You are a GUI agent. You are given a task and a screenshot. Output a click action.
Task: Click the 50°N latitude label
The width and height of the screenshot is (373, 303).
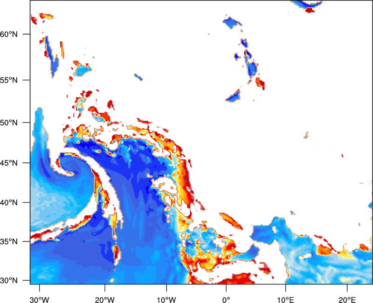(9, 123)
